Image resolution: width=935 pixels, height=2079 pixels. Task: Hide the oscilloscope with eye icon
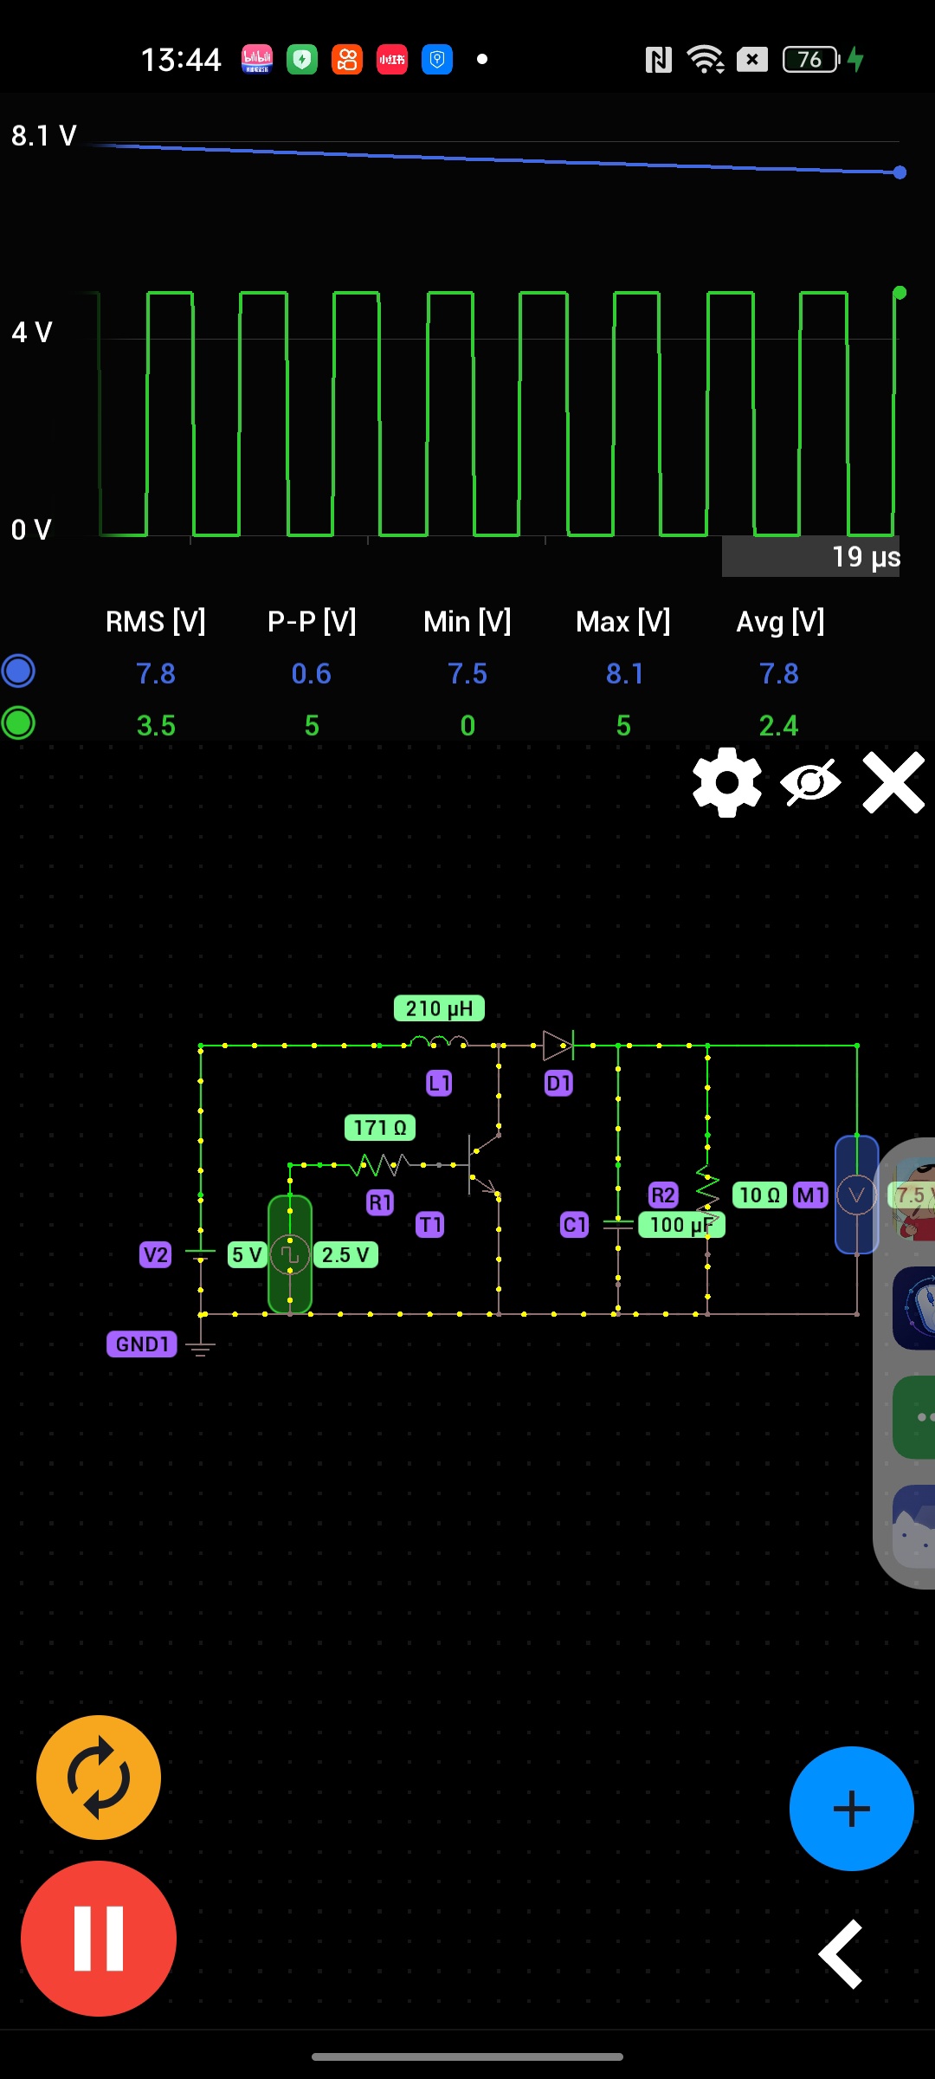[810, 783]
